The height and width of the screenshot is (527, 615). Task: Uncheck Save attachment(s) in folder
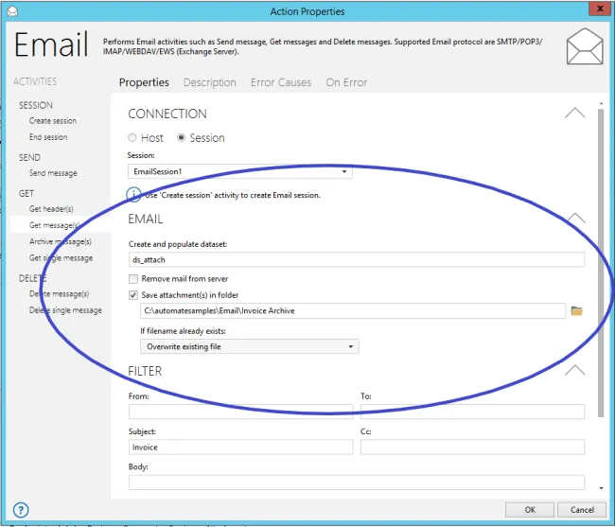[x=133, y=295]
